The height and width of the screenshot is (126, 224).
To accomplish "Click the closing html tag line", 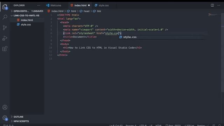I will [62, 55].
